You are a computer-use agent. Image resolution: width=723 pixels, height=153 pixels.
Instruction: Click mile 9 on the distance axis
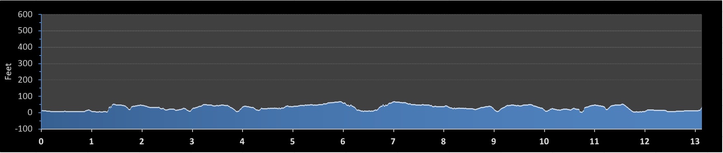(x=494, y=141)
